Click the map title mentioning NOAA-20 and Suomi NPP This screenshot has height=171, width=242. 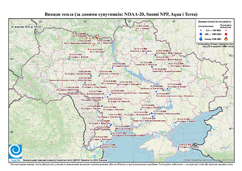coord(121,14)
